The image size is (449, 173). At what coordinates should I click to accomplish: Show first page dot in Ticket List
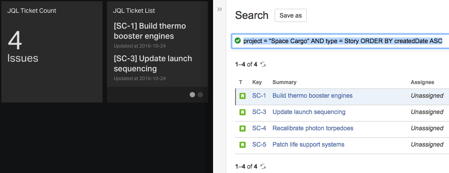192,95
